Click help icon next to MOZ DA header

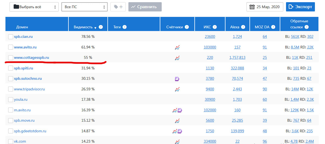pos(273,27)
